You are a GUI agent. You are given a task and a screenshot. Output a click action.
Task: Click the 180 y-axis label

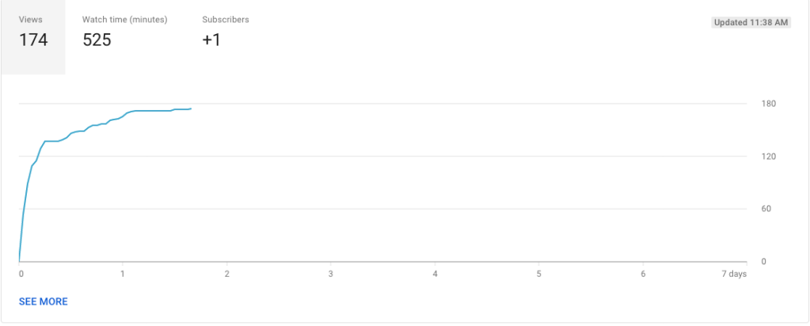pos(769,104)
